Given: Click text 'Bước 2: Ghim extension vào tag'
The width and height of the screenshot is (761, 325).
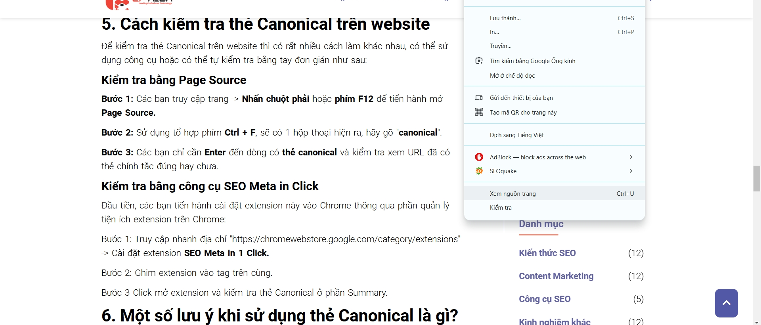Looking at the screenshot, I should [187, 273].
